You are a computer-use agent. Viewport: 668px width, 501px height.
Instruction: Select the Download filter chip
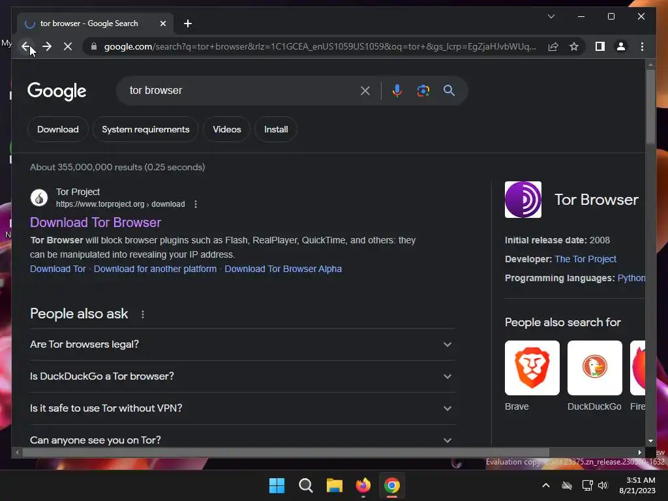[x=58, y=129]
